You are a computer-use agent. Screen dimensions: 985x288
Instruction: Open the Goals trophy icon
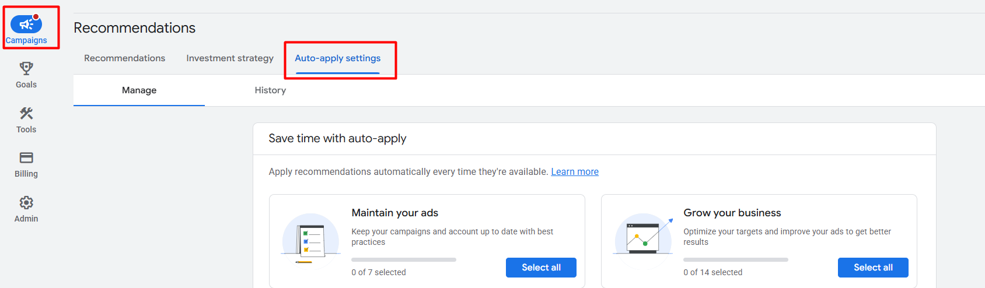point(26,69)
